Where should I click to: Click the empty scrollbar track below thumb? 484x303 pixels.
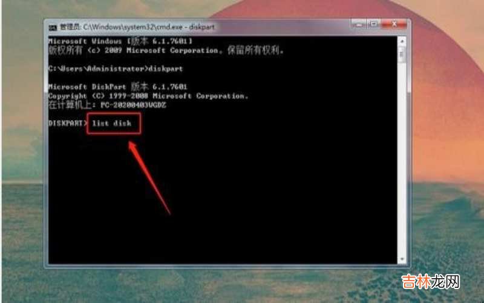coord(402,161)
